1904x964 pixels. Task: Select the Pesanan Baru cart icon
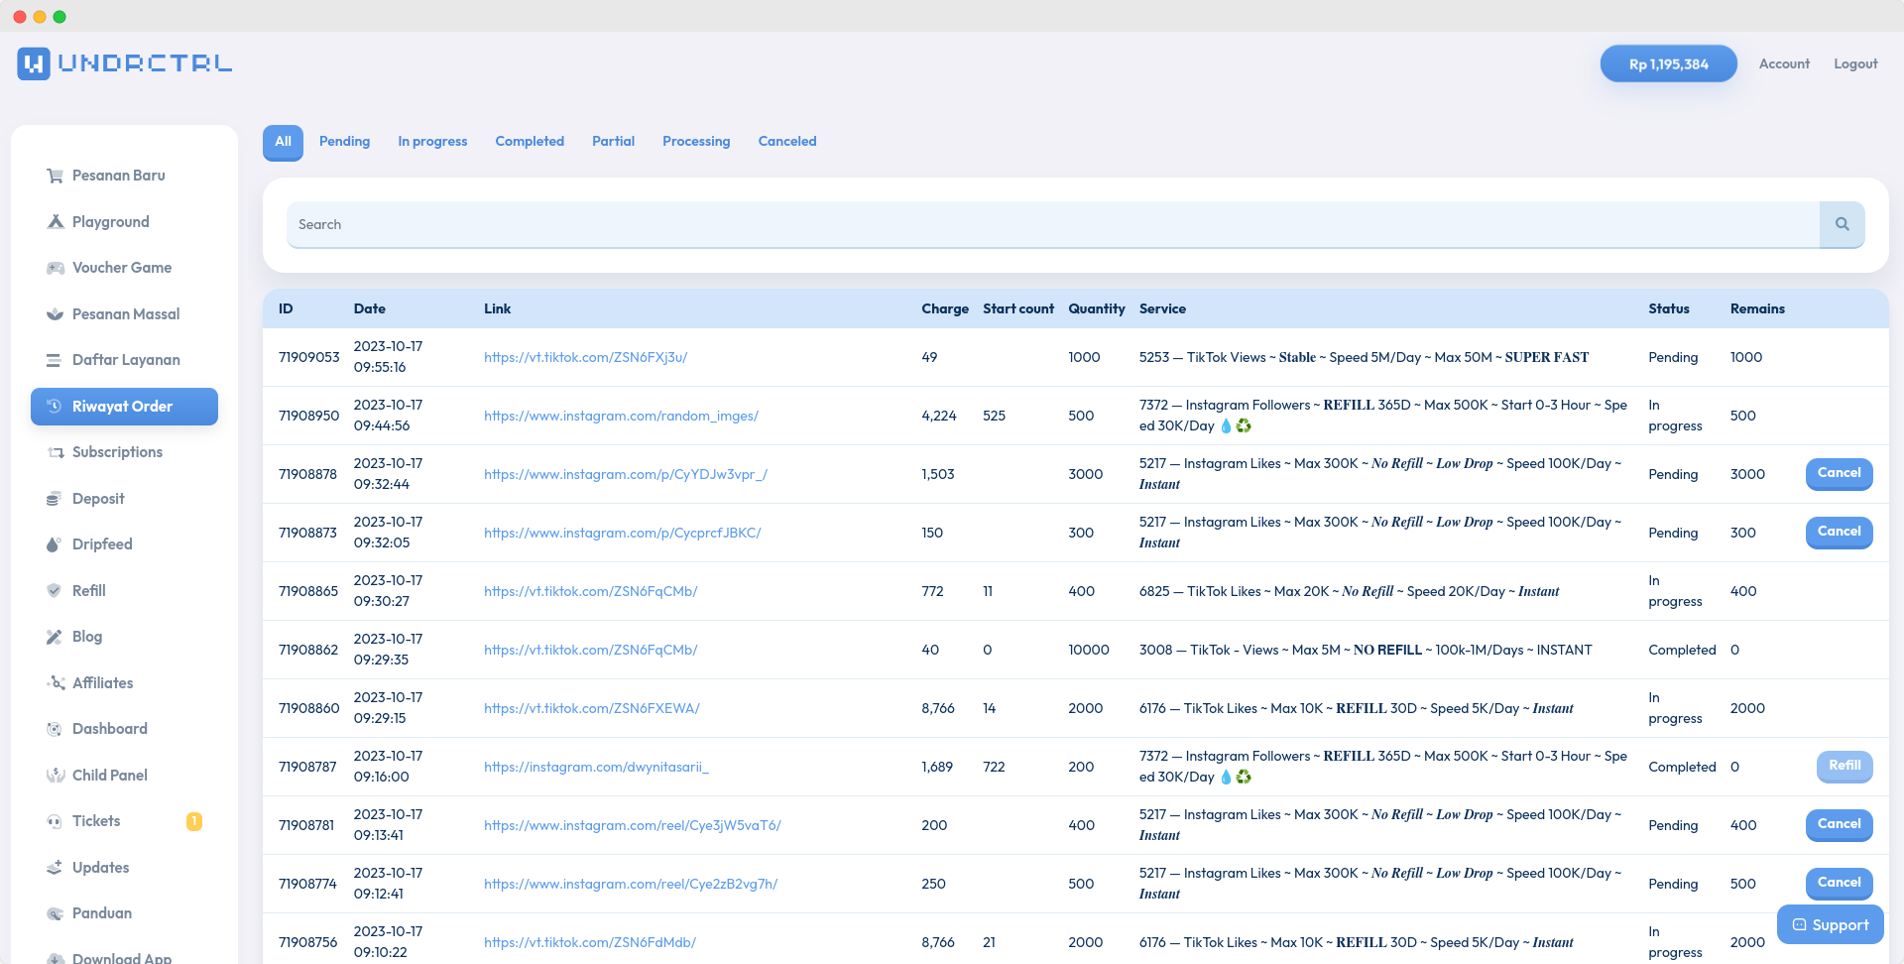click(x=56, y=176)
